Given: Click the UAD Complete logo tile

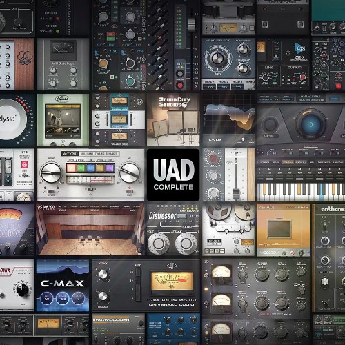Looking at the screenshot, I should (x=173, y=175).
